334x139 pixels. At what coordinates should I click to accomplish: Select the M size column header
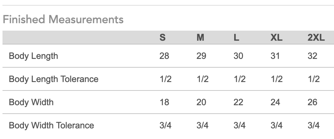click(200, 38)
